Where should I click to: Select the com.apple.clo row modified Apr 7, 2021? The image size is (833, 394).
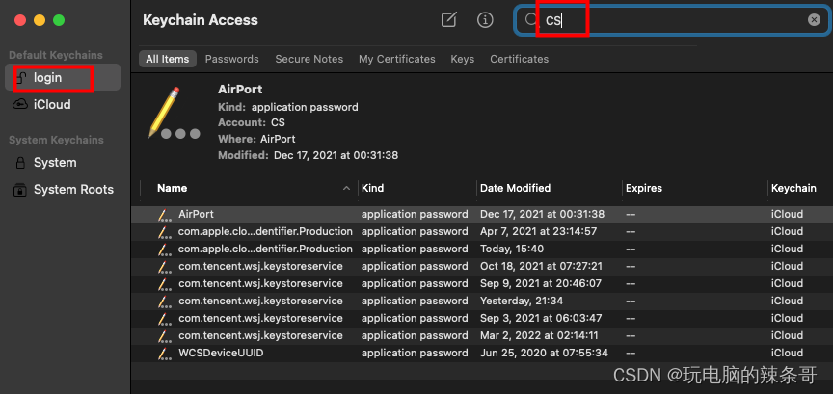coord(481,231)
